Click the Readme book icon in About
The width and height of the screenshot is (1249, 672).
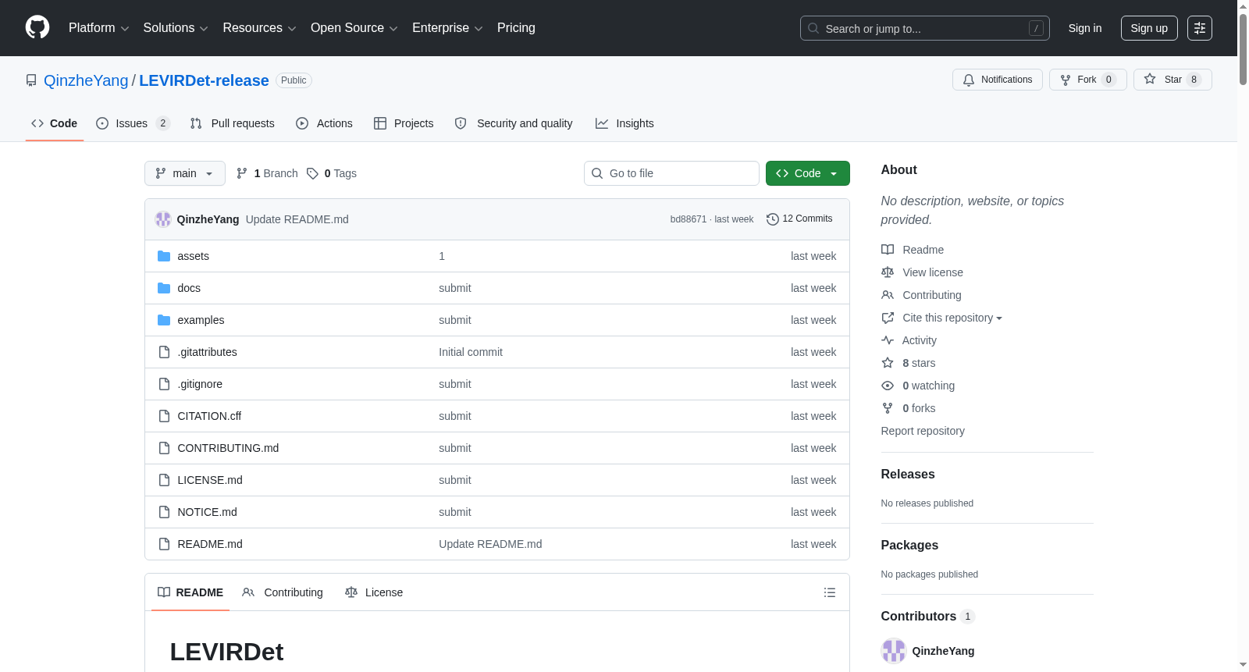click(888, 250)
